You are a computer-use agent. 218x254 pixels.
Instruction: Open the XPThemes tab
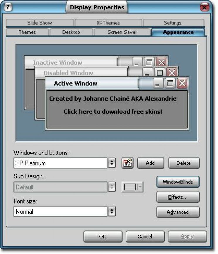click(x=108, y=23)
